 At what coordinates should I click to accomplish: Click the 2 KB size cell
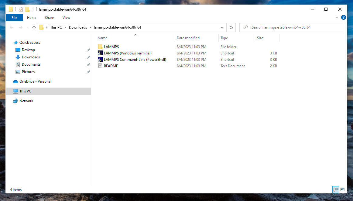(x=273, y=66)
